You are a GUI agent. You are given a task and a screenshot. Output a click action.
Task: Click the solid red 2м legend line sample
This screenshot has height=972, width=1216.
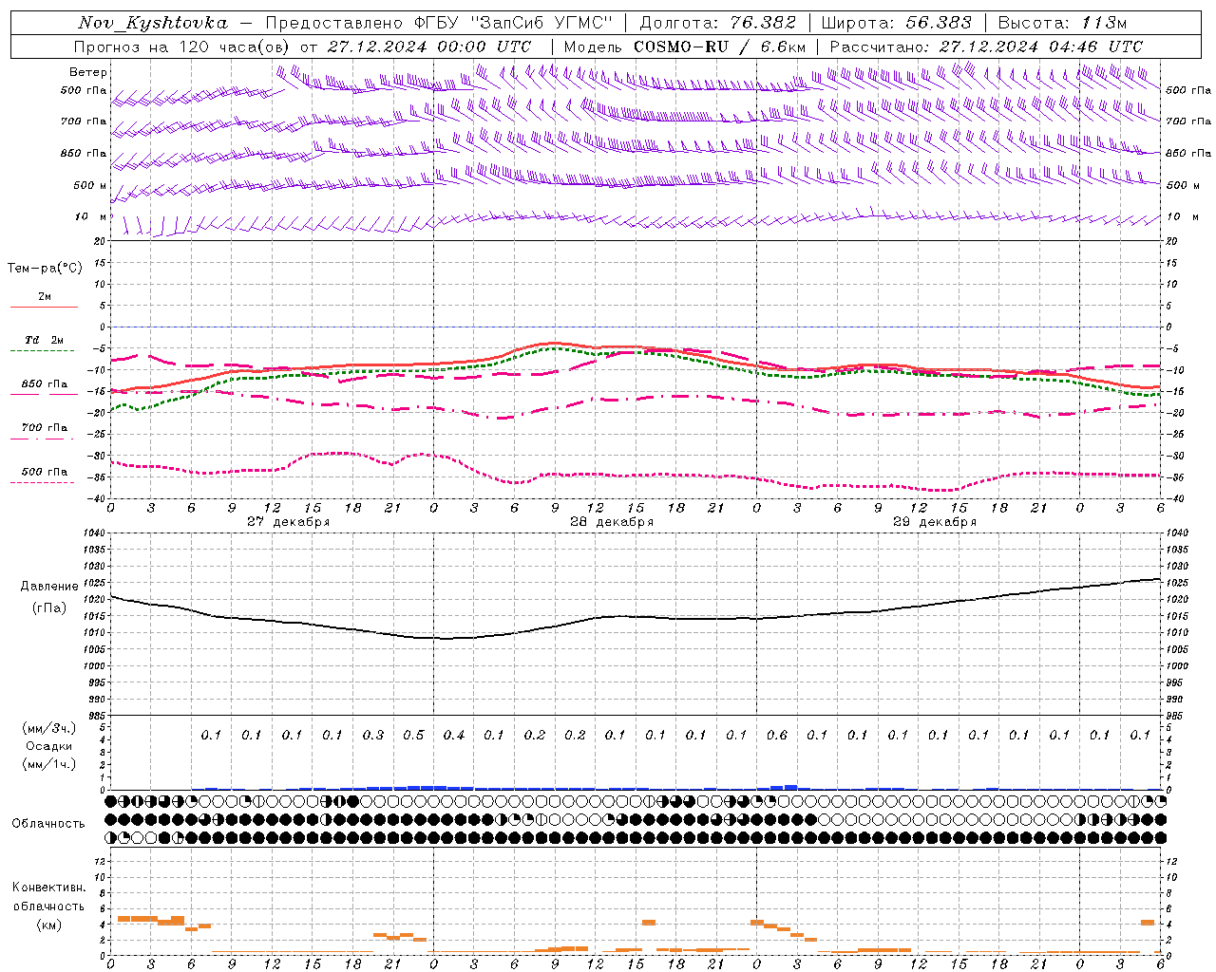pos(44,307)
